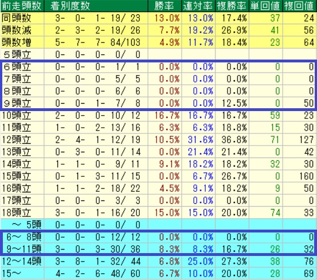This screenshot has width=317, height=280.
Task: Click the 勝率 column header
Action: (x=165, y=6)
